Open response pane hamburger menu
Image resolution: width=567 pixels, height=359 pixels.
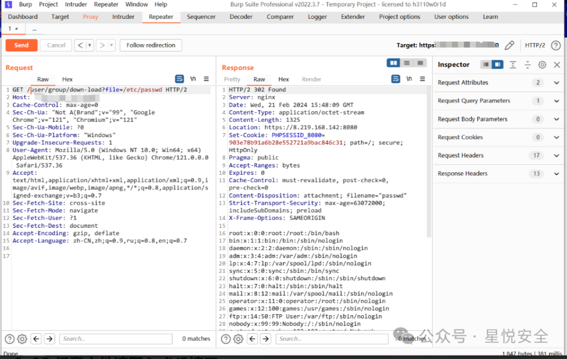click(x=422, y=79)
